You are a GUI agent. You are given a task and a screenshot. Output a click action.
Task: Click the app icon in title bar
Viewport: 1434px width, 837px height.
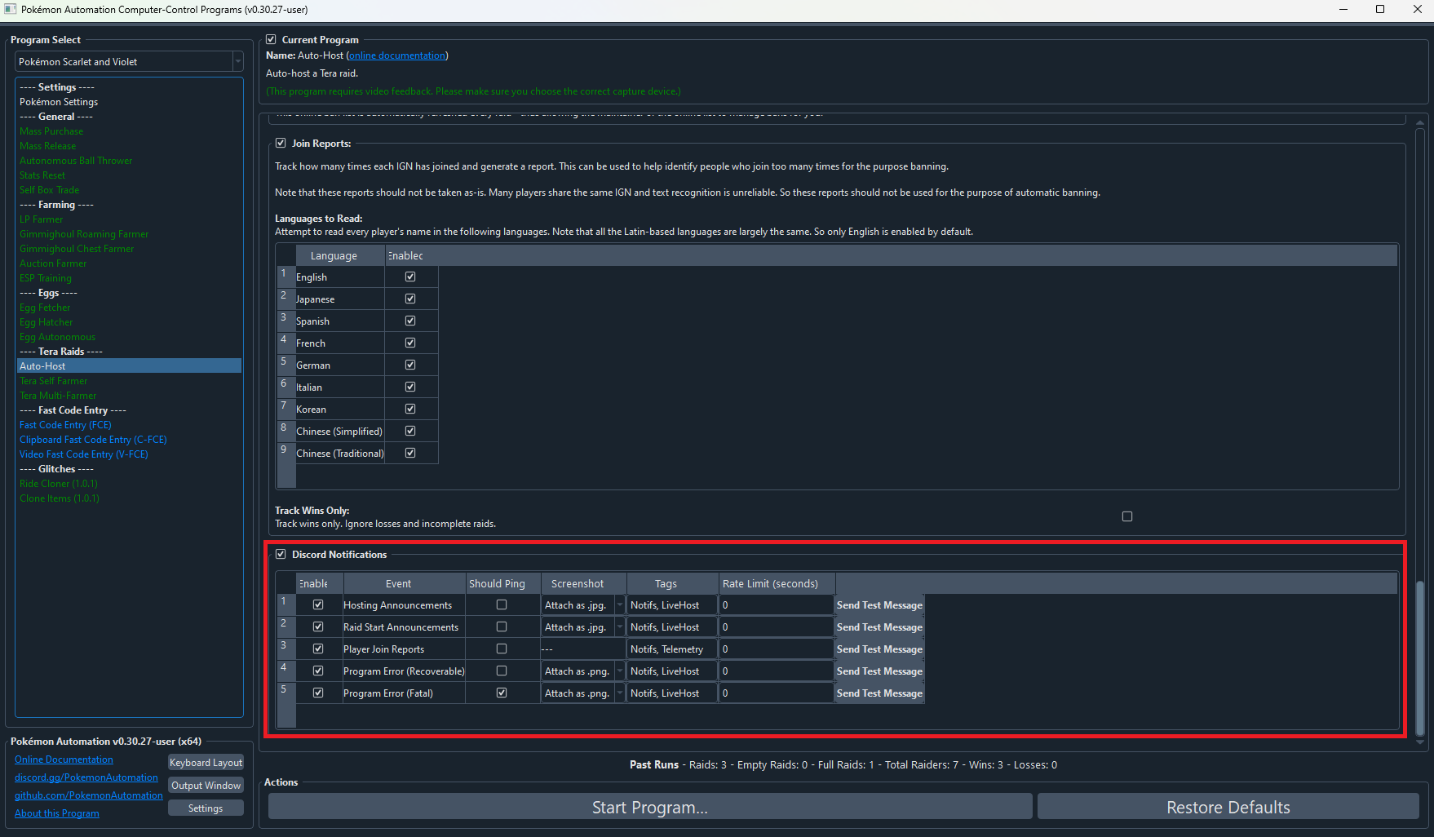tap(11, 10)
